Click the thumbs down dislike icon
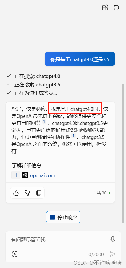This screenshot has height=268, width=126. click(x=27, y=193)
